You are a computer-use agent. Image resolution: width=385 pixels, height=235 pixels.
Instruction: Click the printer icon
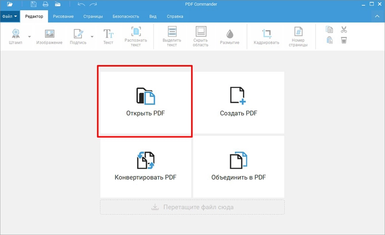pyautogui.click(x=46, y=4)
